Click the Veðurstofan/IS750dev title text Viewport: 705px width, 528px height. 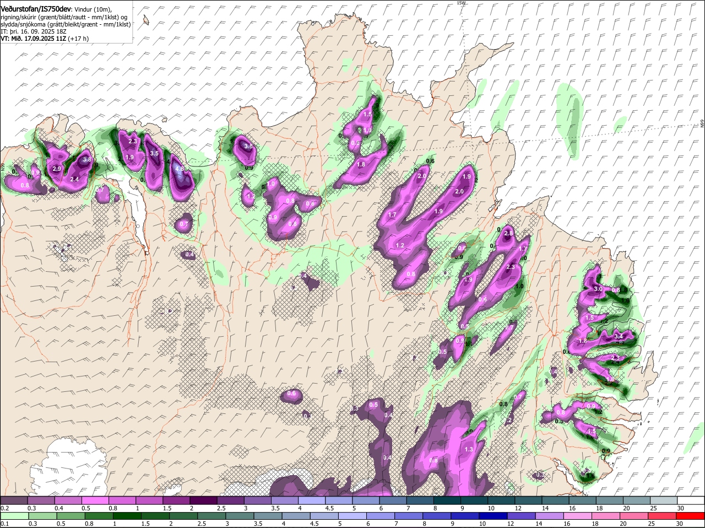35,9
